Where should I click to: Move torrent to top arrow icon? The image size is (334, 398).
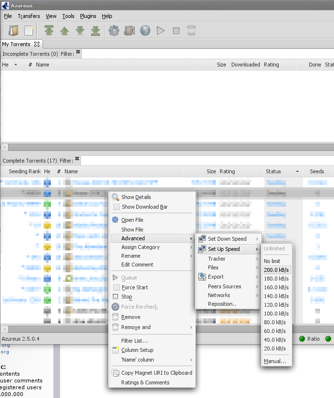coord(49,31)
